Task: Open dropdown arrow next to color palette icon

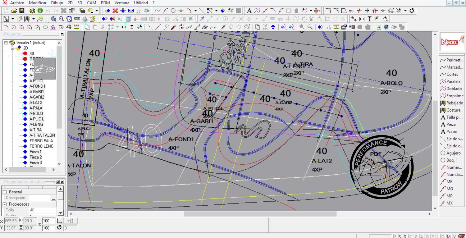Action: point(97,11)
